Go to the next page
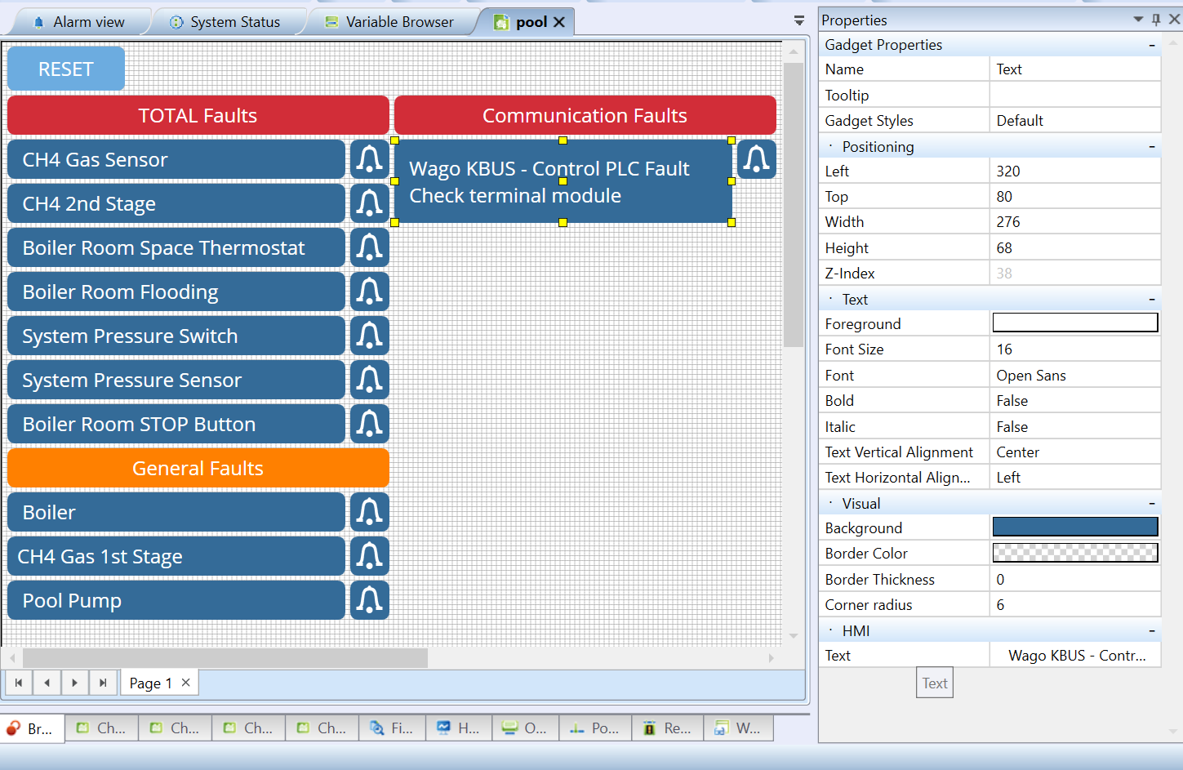Image resolution: width=1183 pixels, height=770 pixels. point(74,683)
